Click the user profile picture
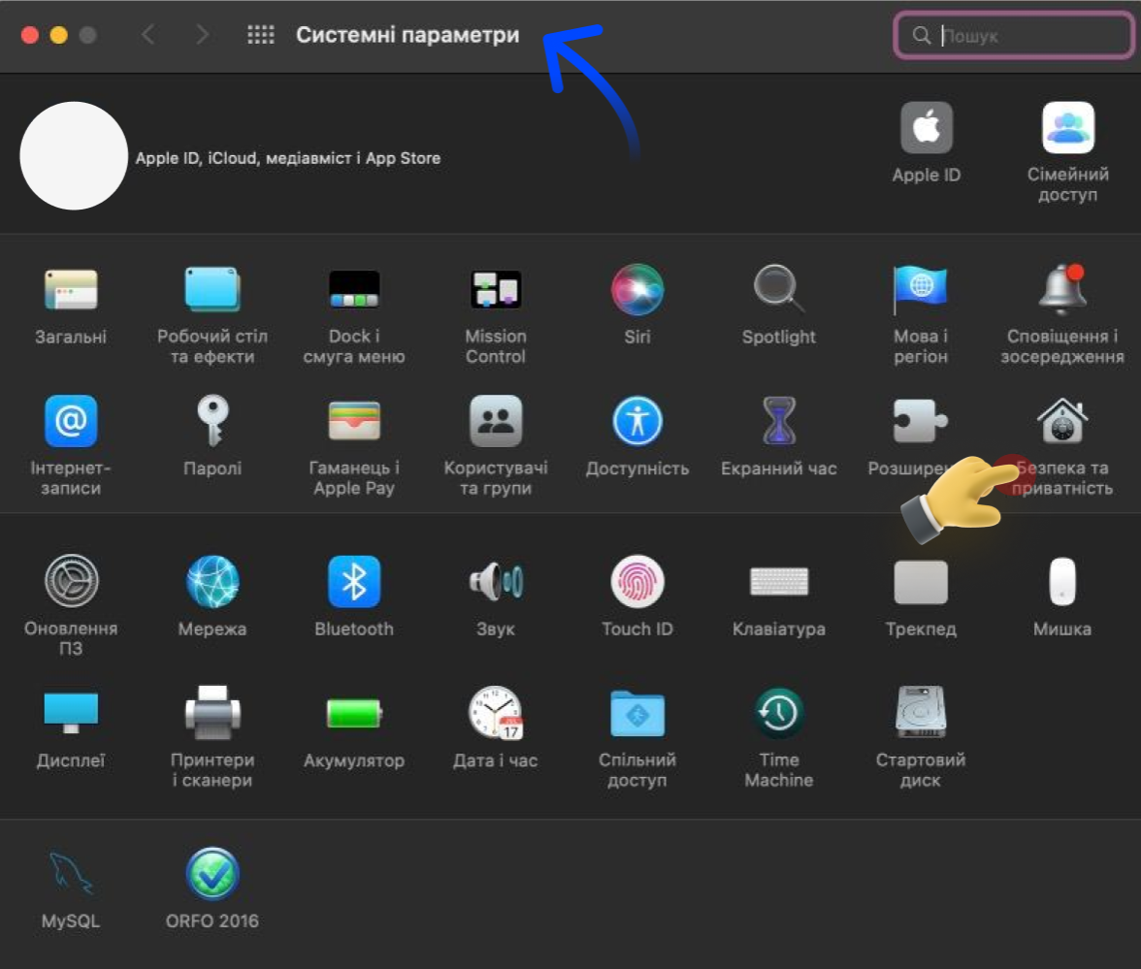 click(74, 155)
